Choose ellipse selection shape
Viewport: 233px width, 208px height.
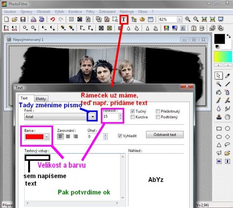pos(228,128)
